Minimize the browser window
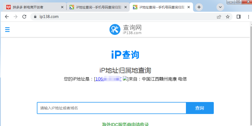252x126 pixels. 231,2
